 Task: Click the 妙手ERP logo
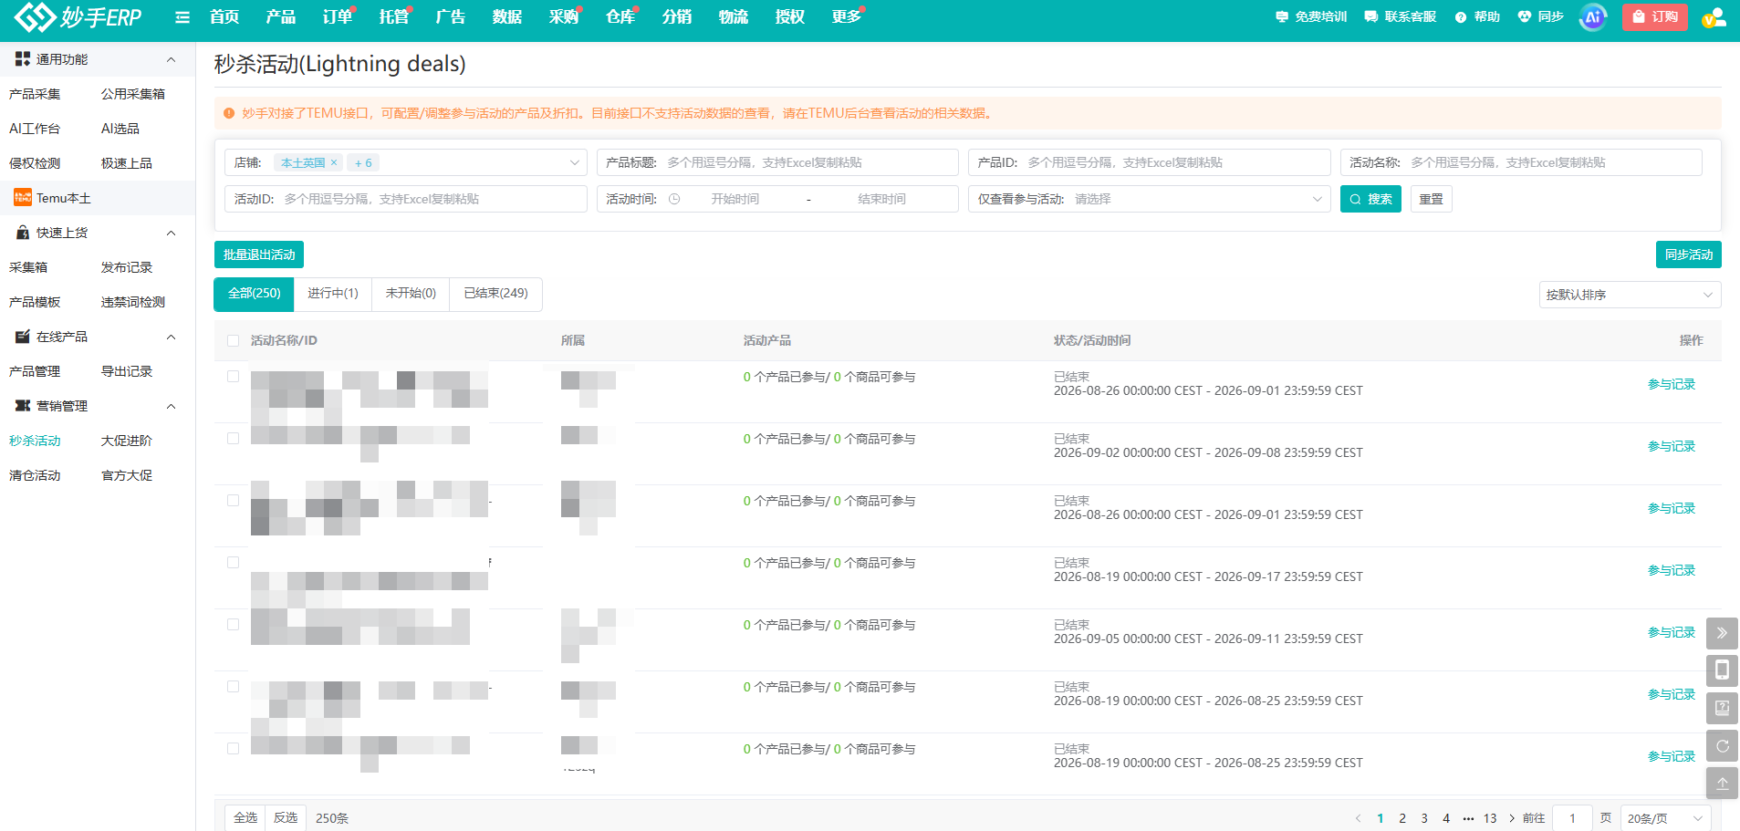[x=78, y=16]
